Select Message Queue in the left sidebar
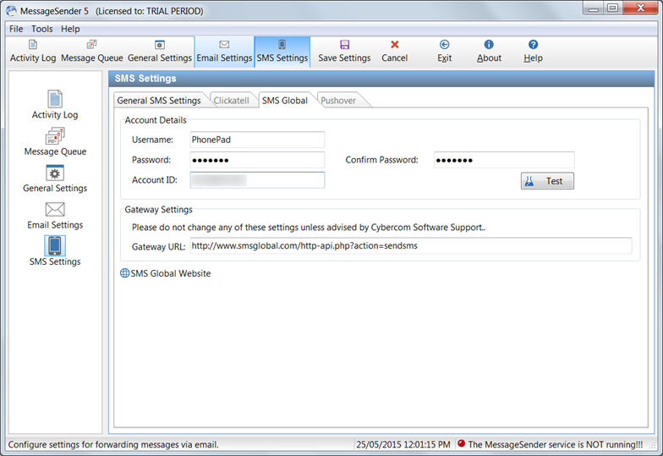The width and height of the screenshot is (663, 456). (x=55, y=141)
